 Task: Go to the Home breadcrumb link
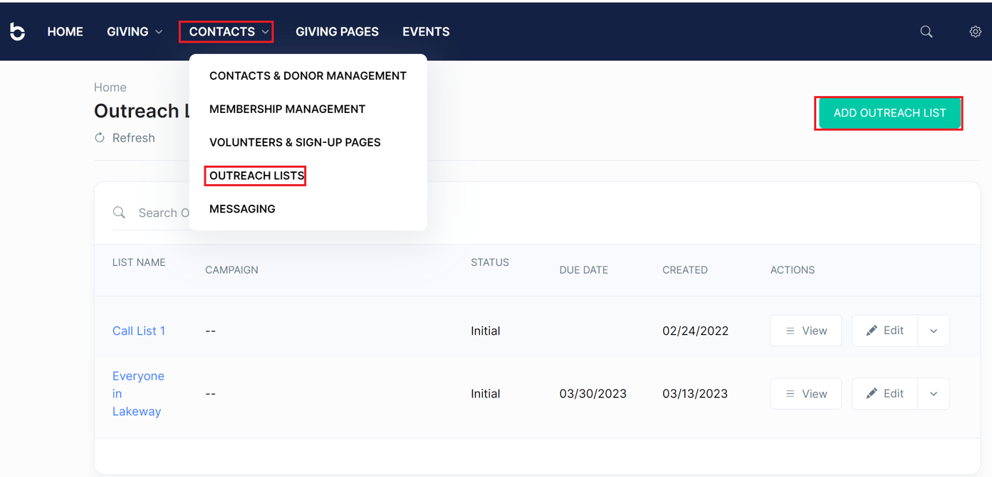pyautogui.click(x=110, y=87)
